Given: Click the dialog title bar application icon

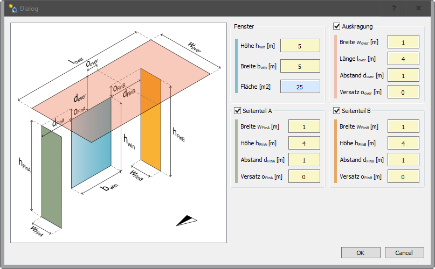Looking at the screenshot, I should (13, 8).
